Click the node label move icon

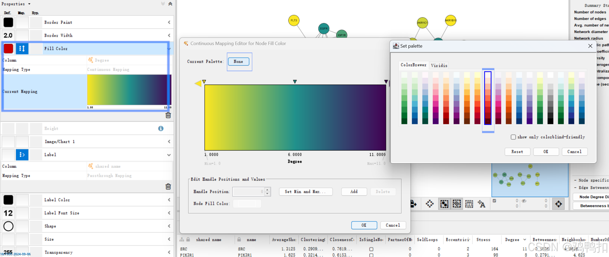tap(482, 204)
